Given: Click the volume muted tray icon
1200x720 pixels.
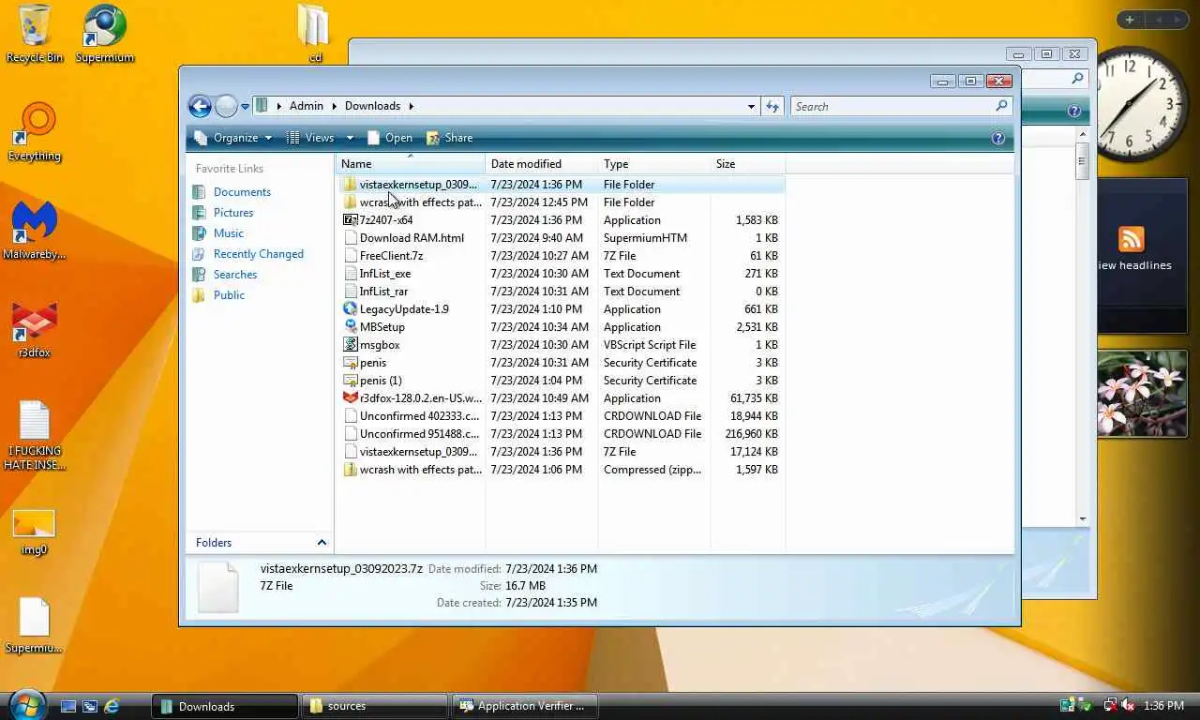Looking at the screenshot, I should pyautogui.click(x=1128, y=705).
